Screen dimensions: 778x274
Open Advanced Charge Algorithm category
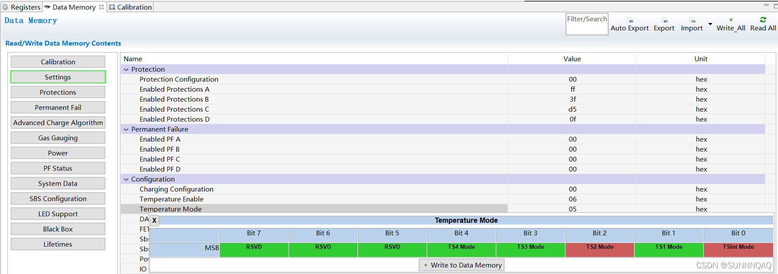[x=58, y=122]
